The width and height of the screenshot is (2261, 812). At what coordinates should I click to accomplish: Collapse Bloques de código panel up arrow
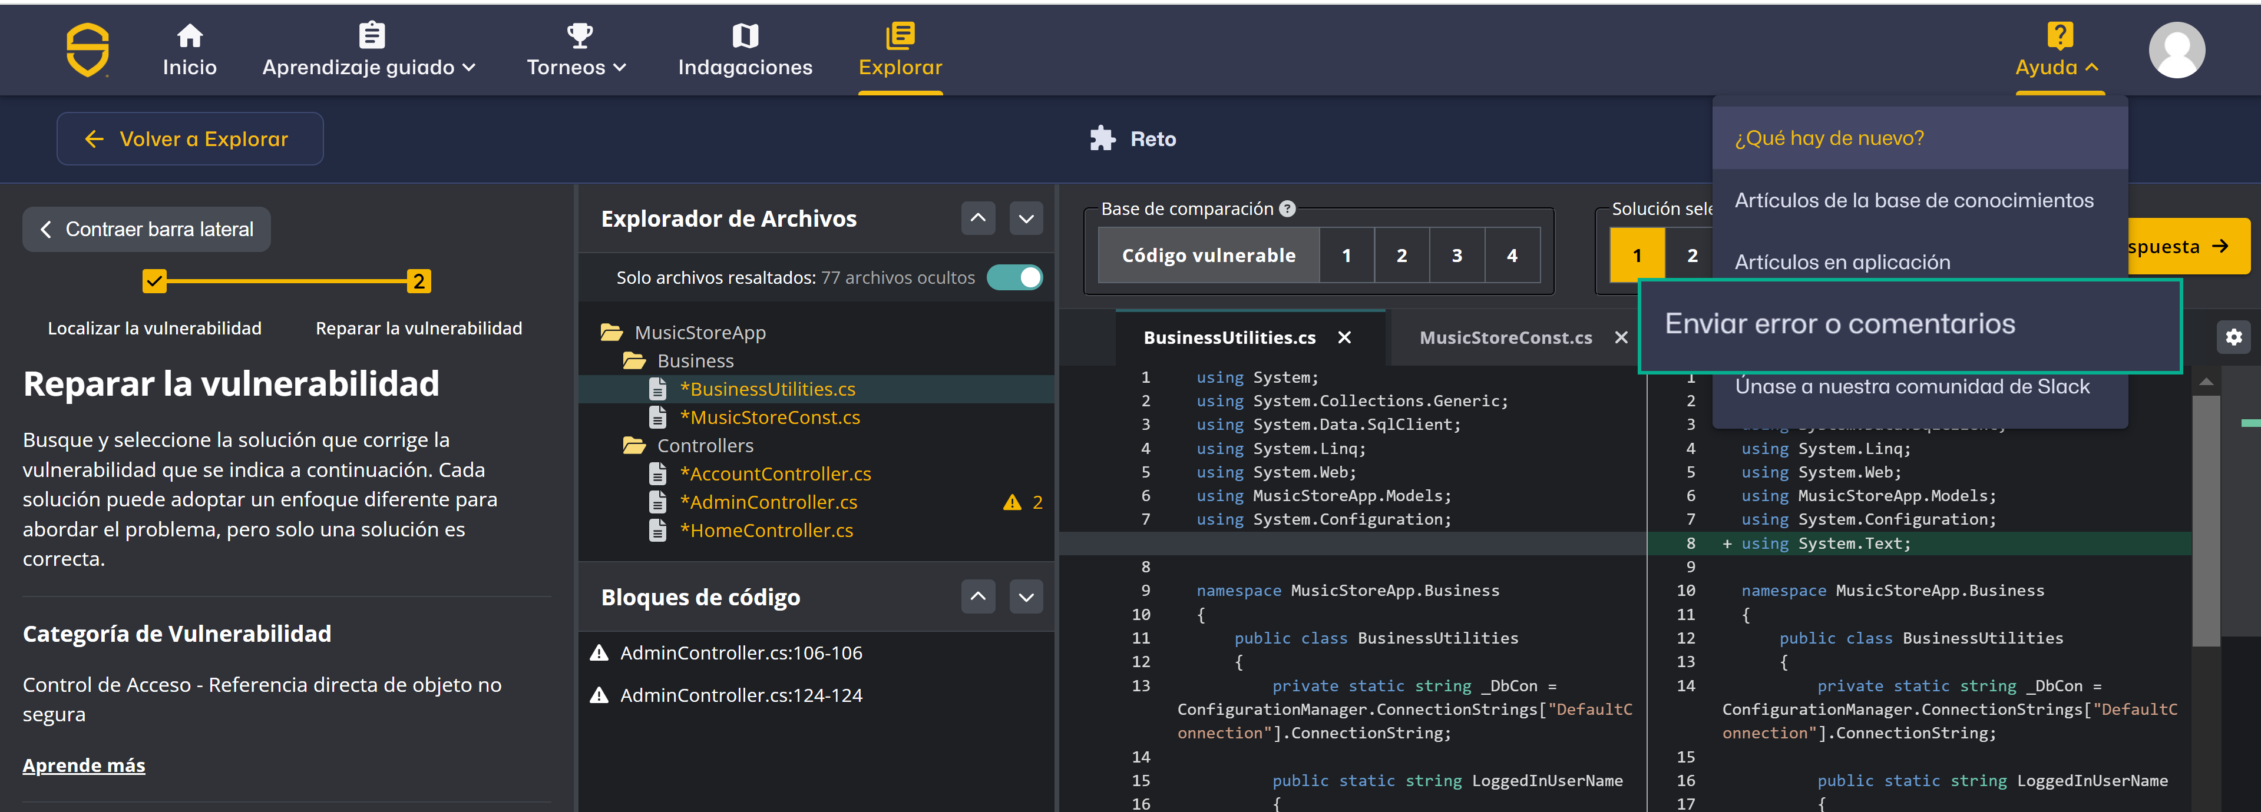click(x=978, y=597)
